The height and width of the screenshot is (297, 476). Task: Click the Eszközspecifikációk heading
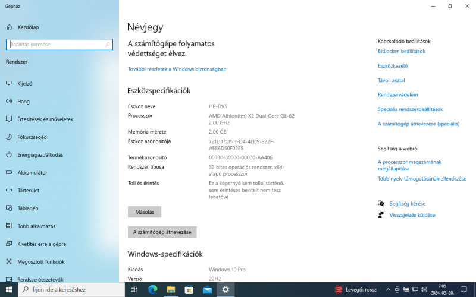coord(159,91)
